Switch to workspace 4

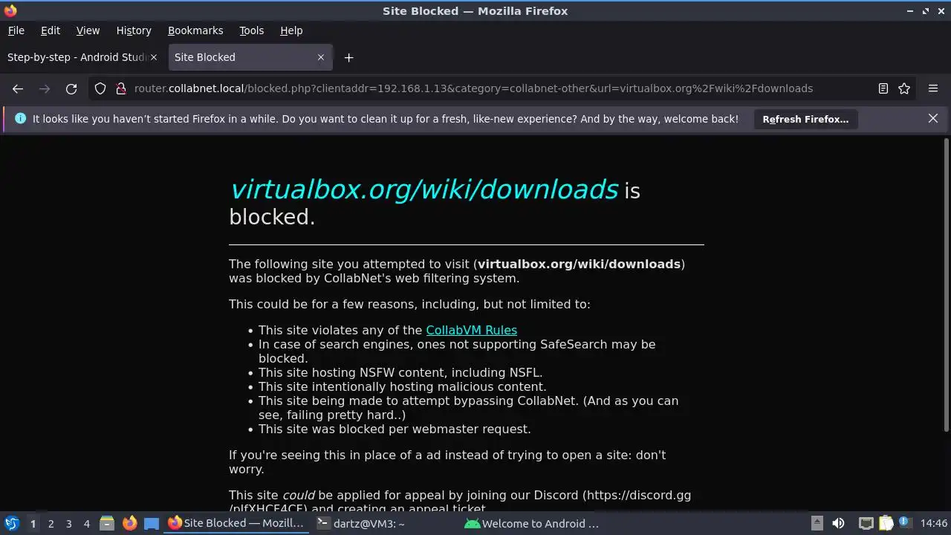[x=86, y=524]
